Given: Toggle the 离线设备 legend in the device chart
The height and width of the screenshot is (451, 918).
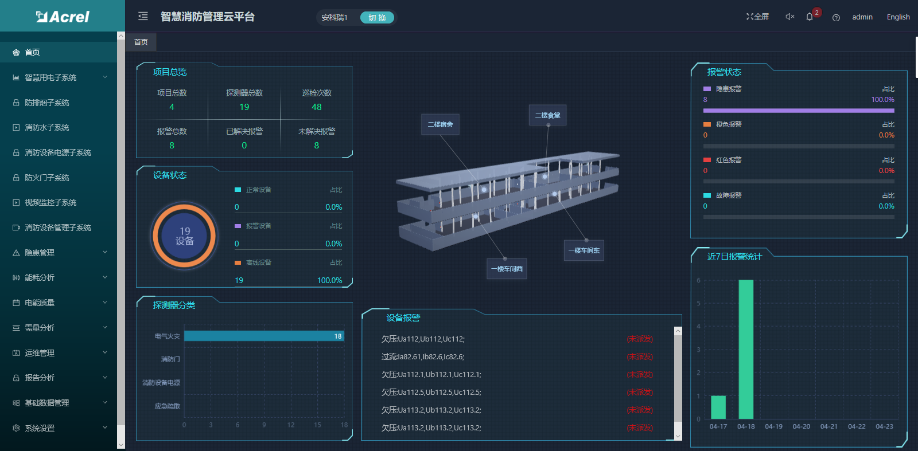Looking at the screenshot, I should pos(253,262).
